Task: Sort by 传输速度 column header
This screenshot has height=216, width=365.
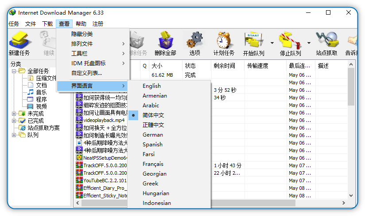Action: point(265,66)
